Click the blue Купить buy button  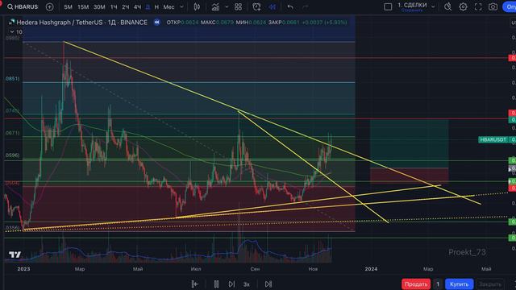click(x=460, y=284)
